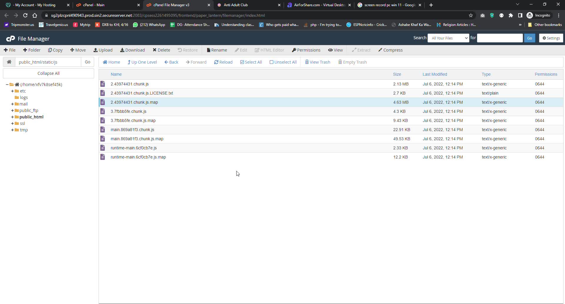
Task: Sort files by Size column header
Action: (397, 74)
